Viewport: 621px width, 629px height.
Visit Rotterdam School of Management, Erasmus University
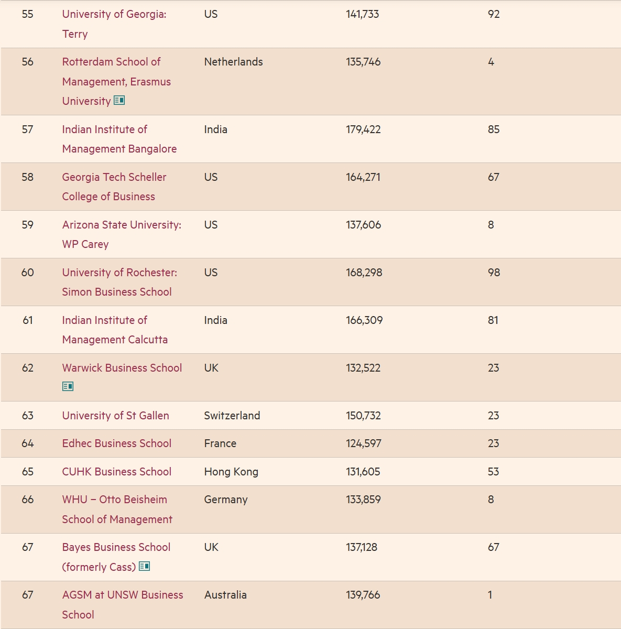click(x=116, y=81)
